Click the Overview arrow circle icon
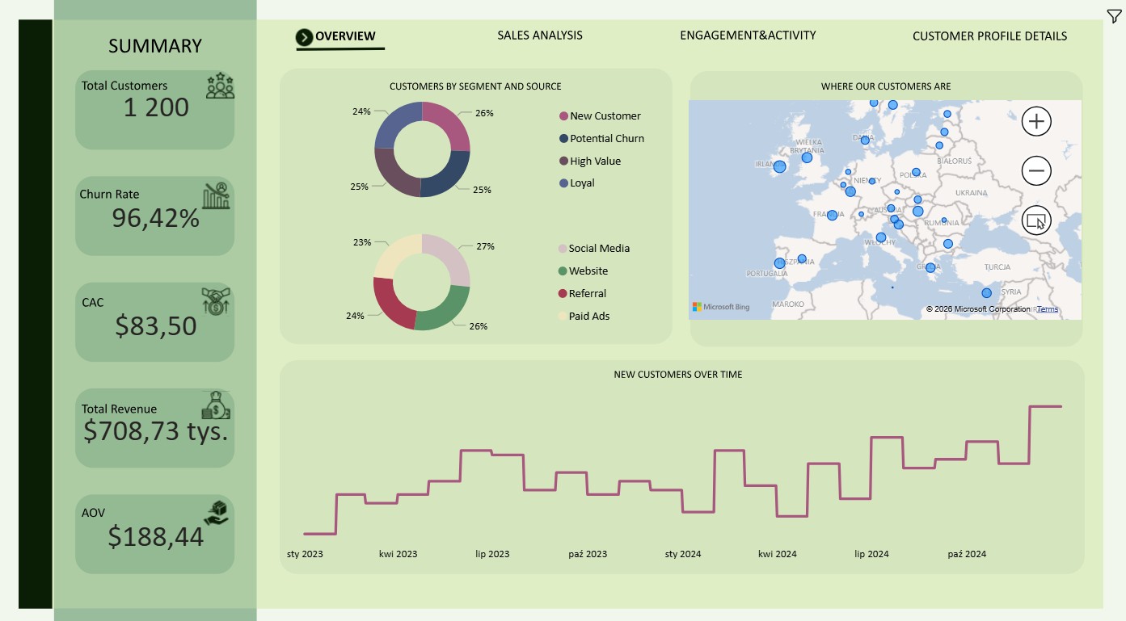This screenshot has width=1126, height=621. (x=304, y=36)
